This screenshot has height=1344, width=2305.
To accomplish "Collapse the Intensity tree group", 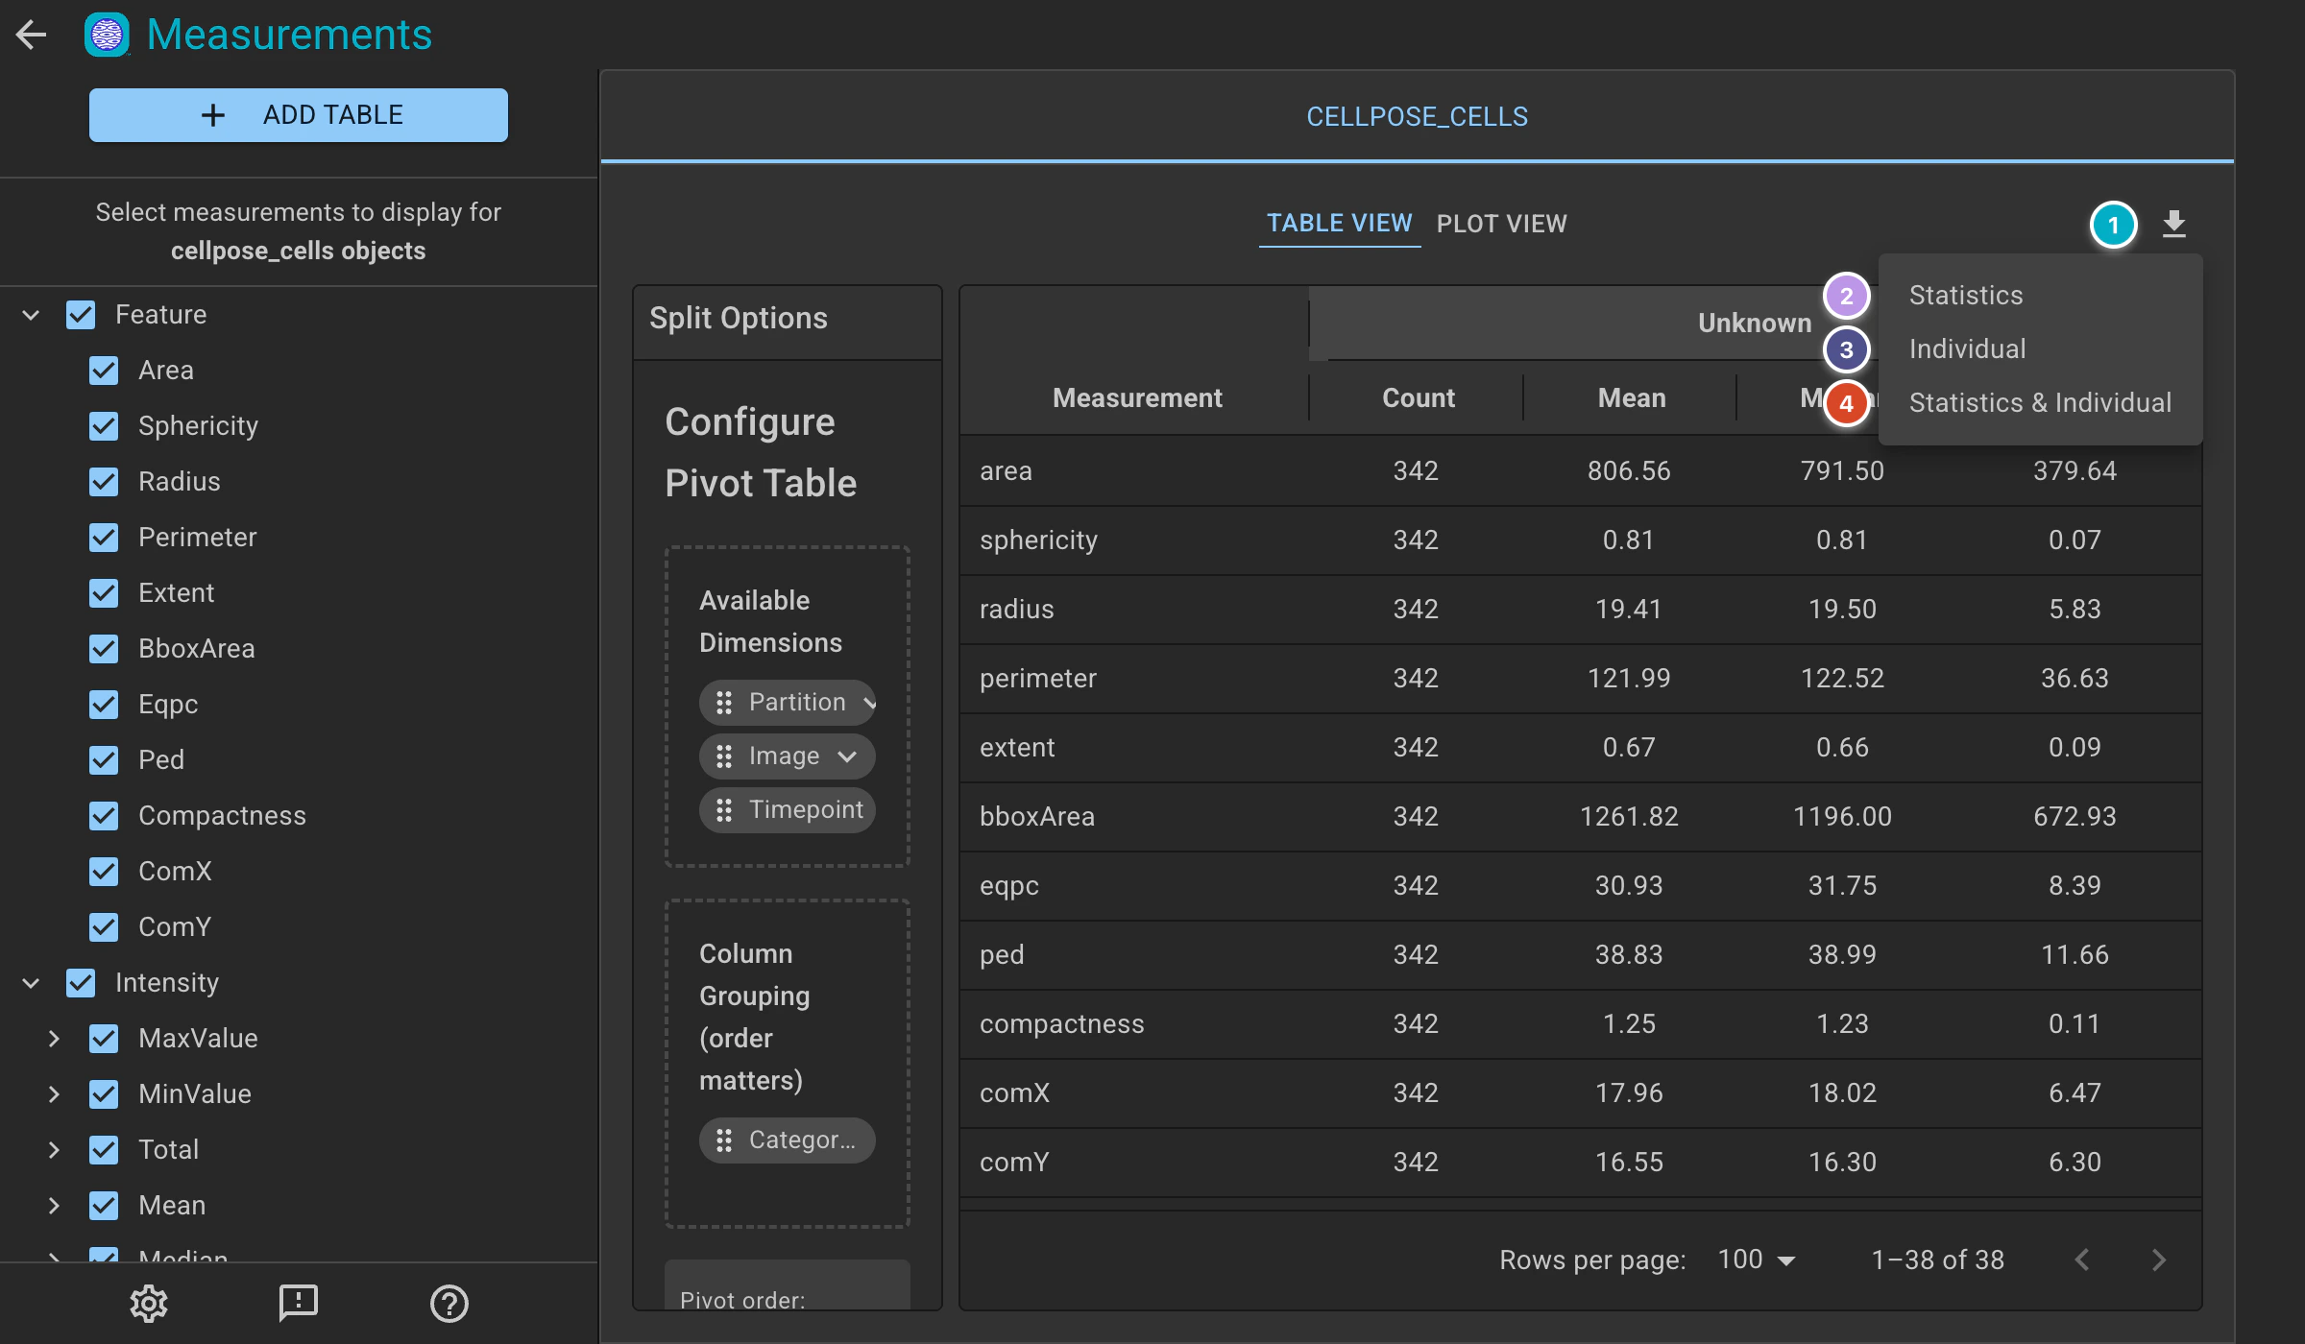I will coord(31,983).
